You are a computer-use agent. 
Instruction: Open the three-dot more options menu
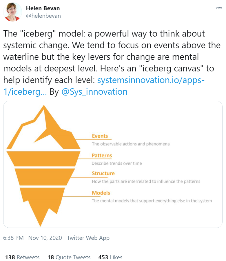click(x=219, y=8)
